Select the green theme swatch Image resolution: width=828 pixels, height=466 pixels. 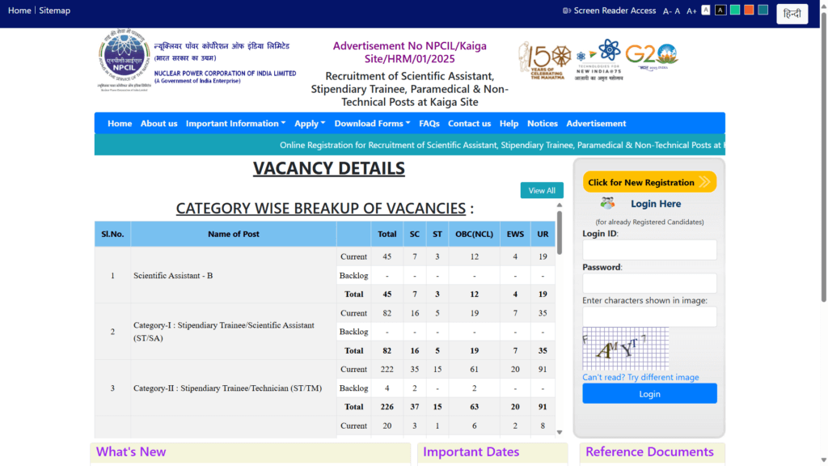click(x=734, y=10)
